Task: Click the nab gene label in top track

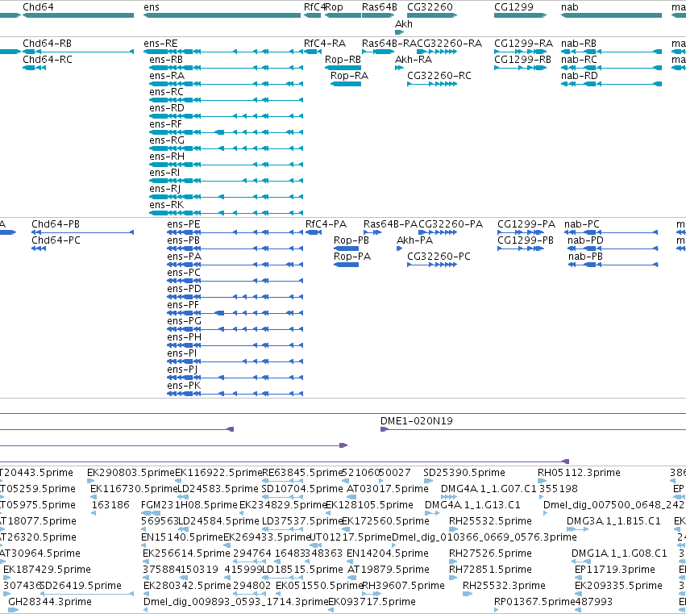Action: coord(570,7)
